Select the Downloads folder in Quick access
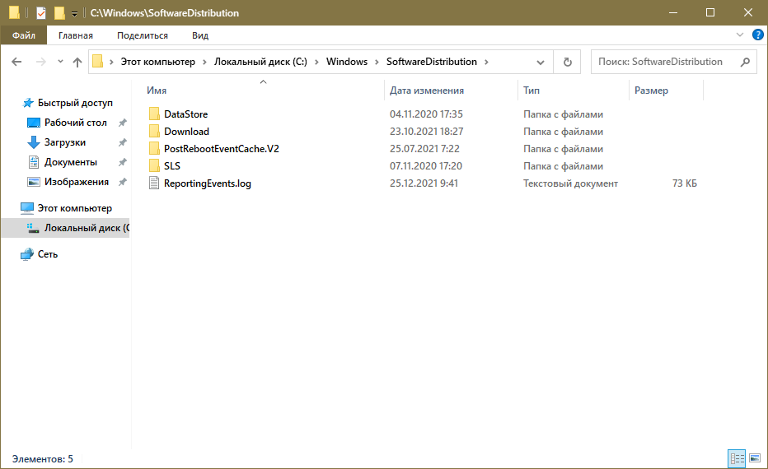 (64, 142)
